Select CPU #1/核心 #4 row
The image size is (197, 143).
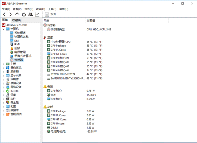click(75, 70)
